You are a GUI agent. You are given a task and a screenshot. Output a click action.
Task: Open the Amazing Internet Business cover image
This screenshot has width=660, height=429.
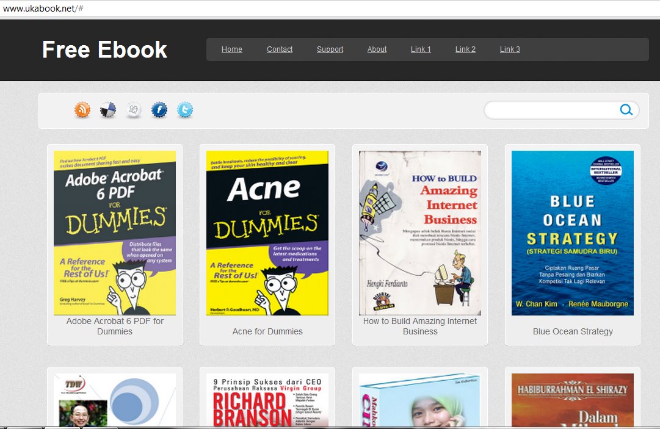[420, 233]
